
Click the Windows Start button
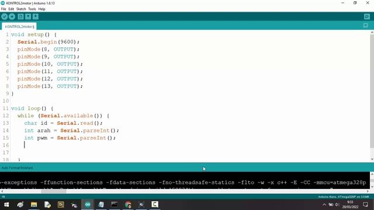(6, 205)
